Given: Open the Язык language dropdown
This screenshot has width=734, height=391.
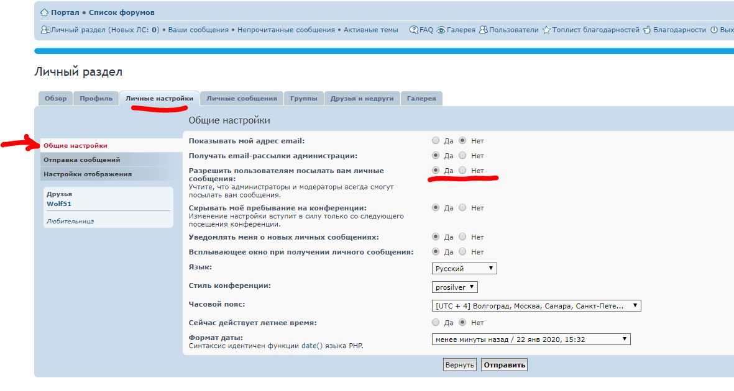Looking at the screenshot, I should point(464,269).
